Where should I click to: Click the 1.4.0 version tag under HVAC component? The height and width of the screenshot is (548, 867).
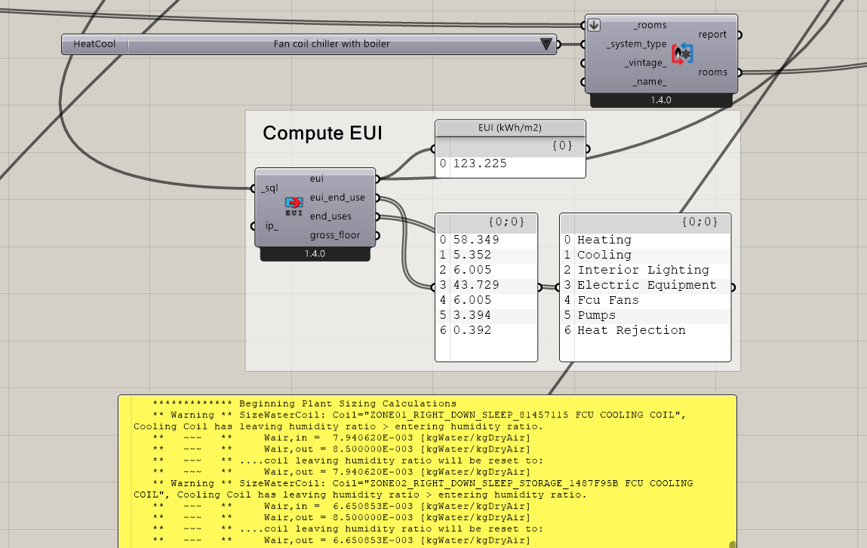pos(661,100)
